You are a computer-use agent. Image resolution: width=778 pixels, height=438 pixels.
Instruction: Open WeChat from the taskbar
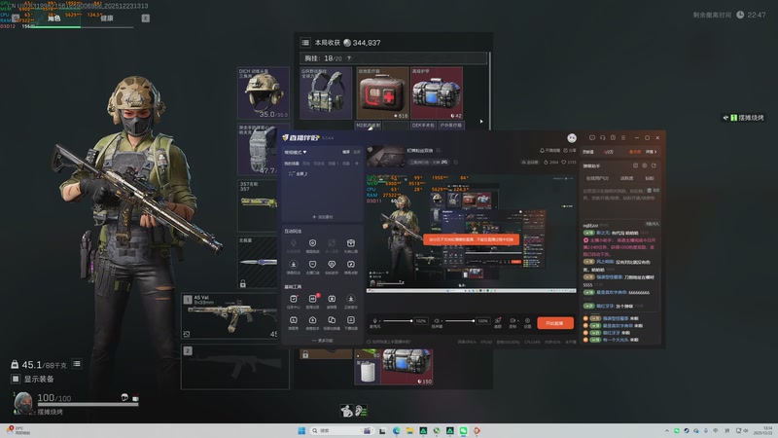coord(464,430)
